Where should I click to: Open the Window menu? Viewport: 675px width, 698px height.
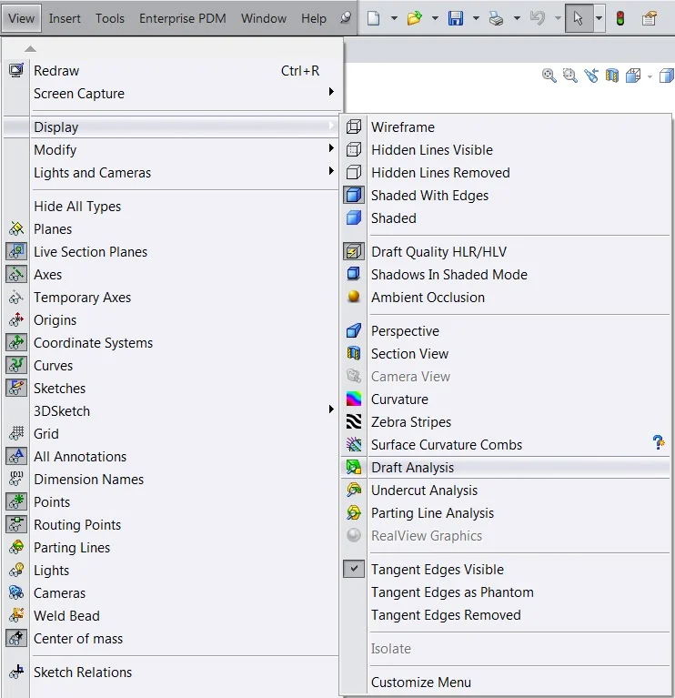pyautogui.click(x=264, y=18)
